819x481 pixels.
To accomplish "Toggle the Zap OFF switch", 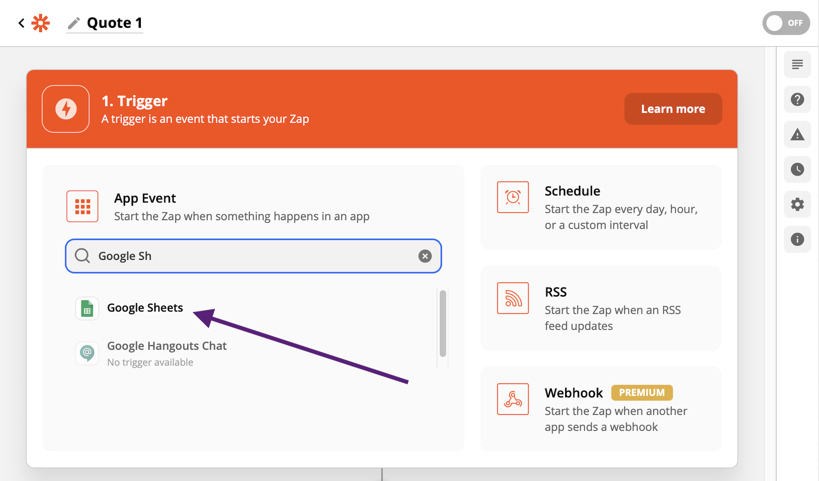I will (785, 23).
